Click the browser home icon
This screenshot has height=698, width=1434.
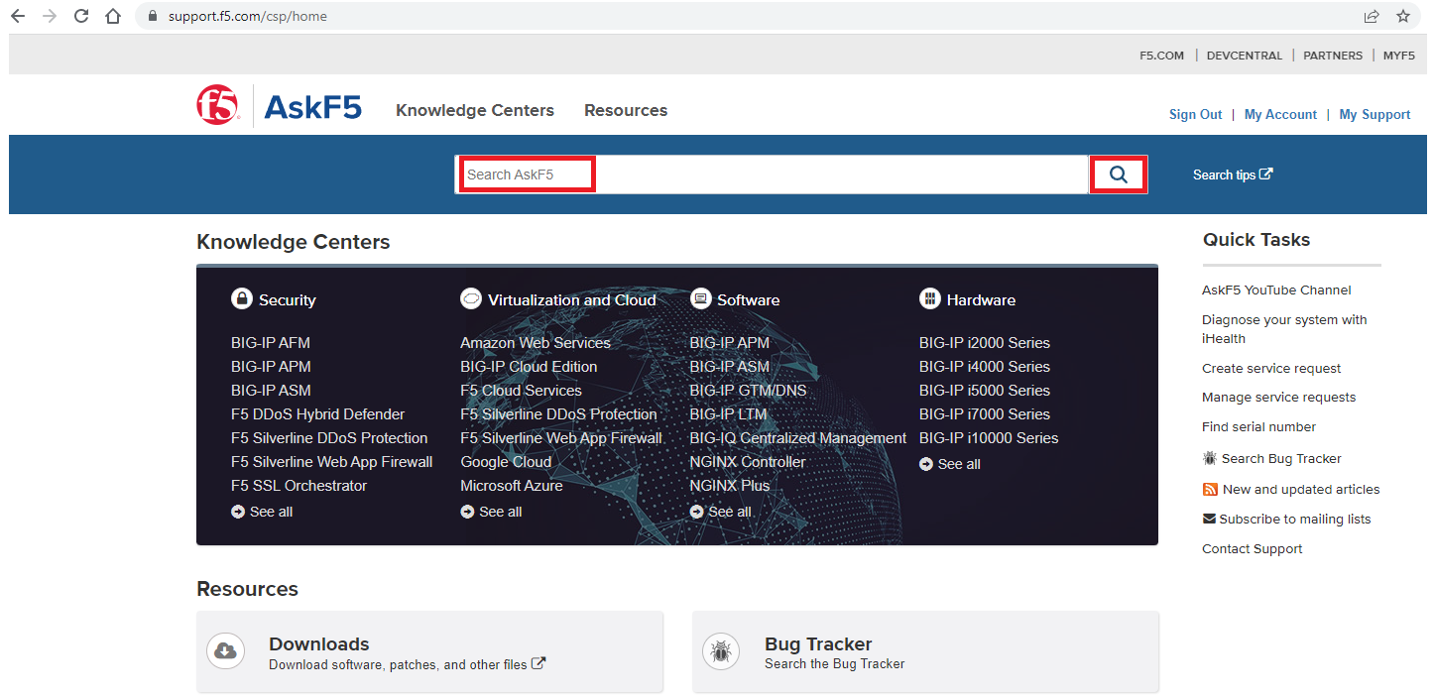[x=113, y=16]
